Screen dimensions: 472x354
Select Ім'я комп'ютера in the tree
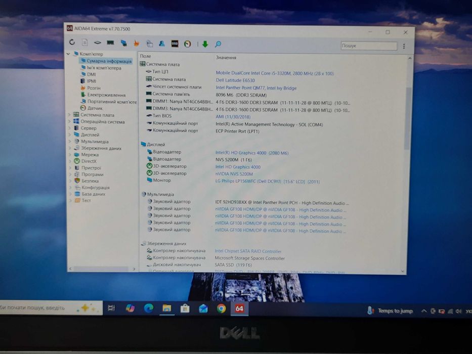point(101,68)
